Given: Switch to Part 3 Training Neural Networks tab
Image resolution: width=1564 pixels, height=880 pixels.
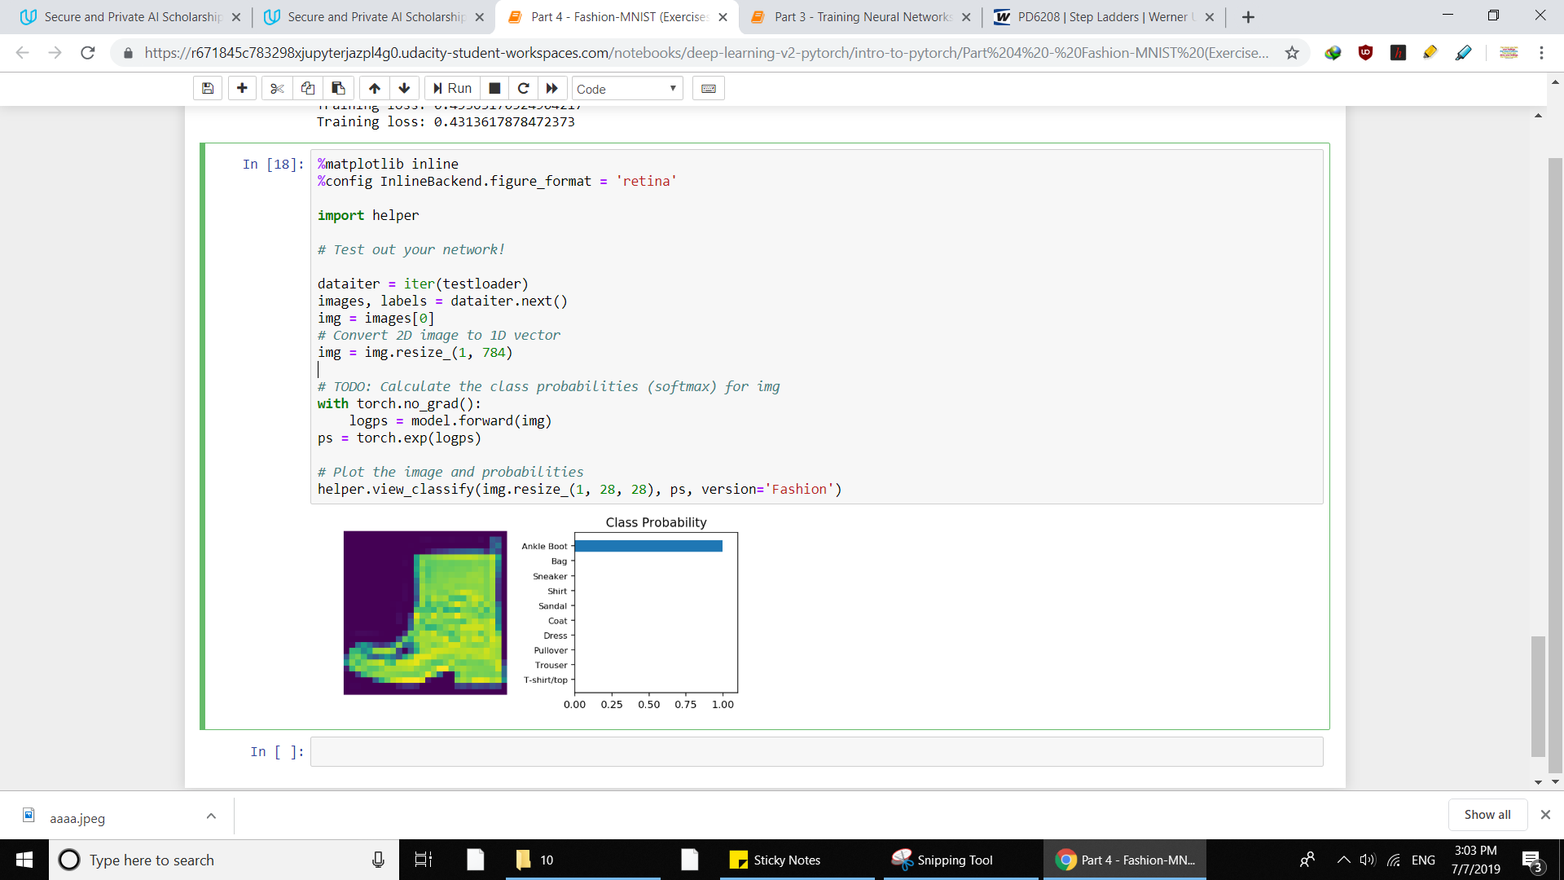Looking at the screenshot, I should (862, 16).
